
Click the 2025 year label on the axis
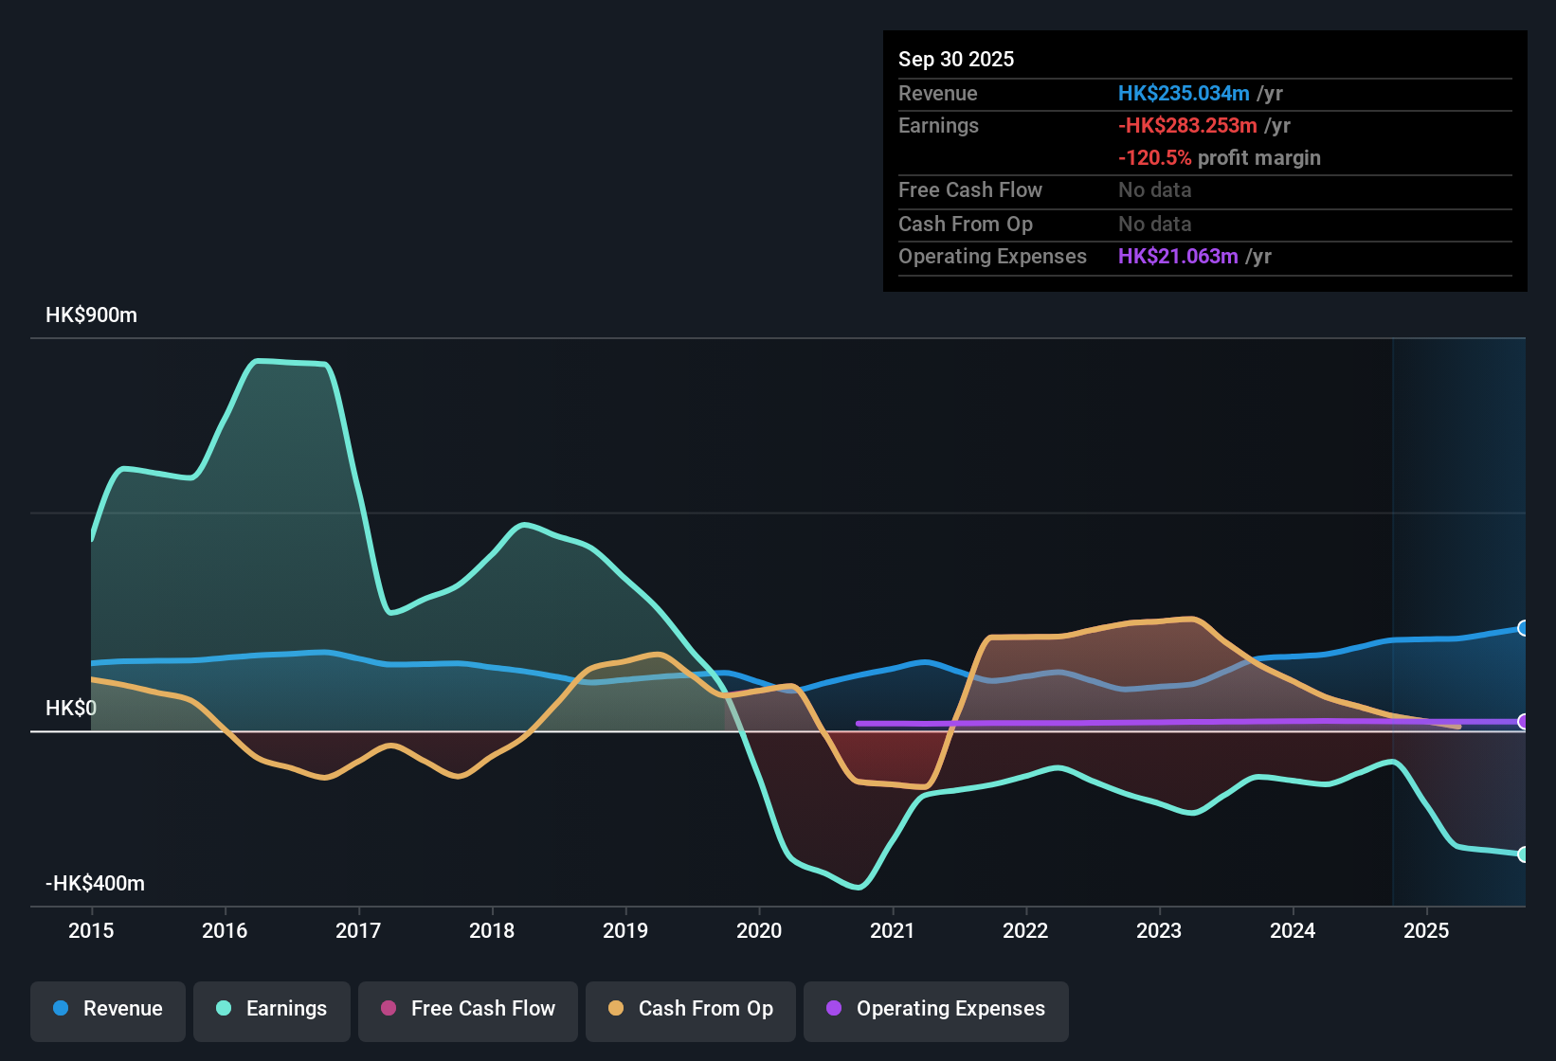click(x=1427, y=931)
